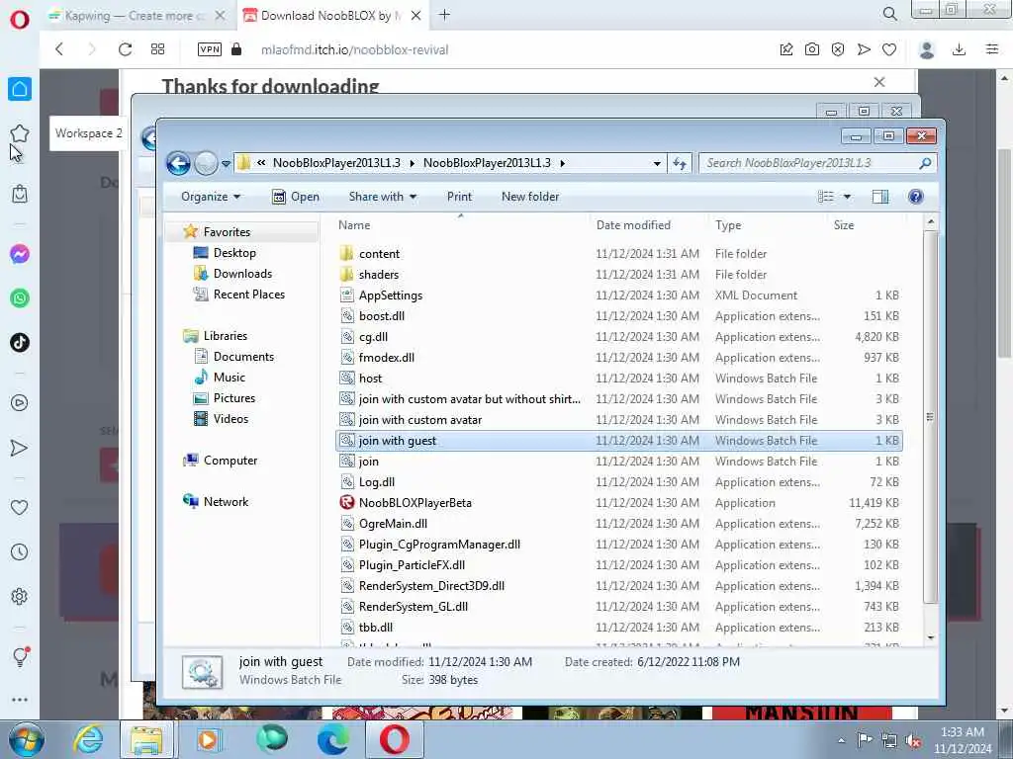1013x759 pixels.
Task: Select the NoobBLOXPlayerBeta application
Action: coord(618,503)
